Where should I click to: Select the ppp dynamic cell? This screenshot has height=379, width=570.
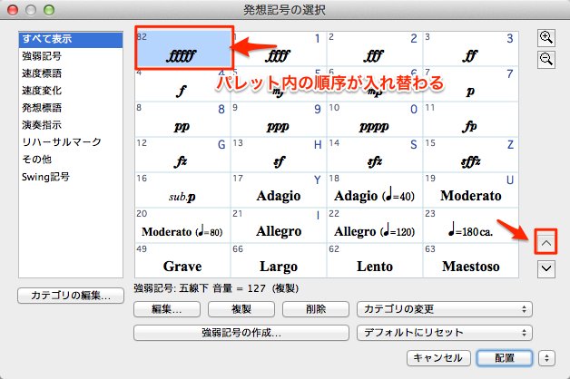click(x=279, y=119)
